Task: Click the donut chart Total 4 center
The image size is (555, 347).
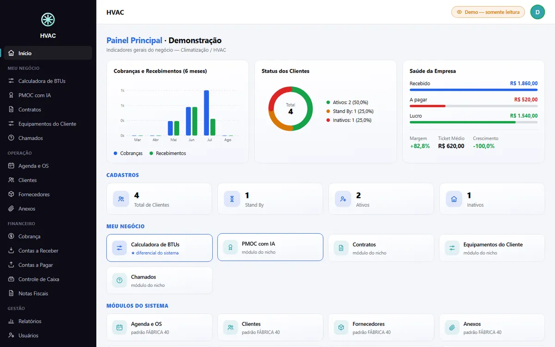Action: [x=290, y=109]
